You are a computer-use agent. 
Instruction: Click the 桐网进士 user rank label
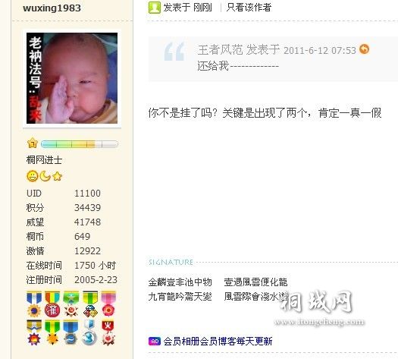coord(44,160)
